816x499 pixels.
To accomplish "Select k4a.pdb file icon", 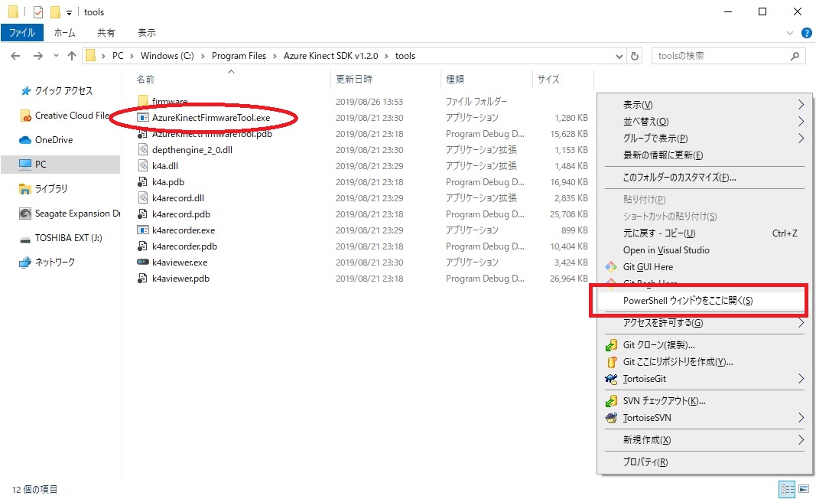I will [142, 182].
